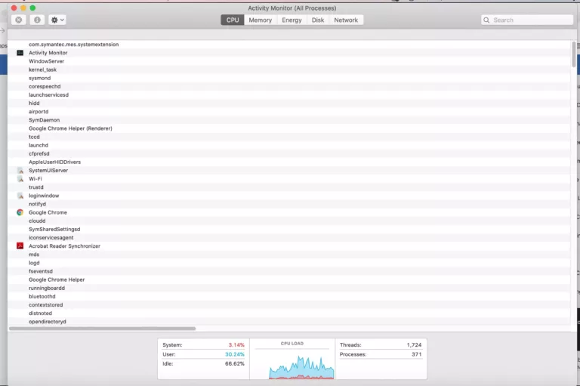Select the contextstored process
Screen dimensions: 580x386
coord(46,305)
